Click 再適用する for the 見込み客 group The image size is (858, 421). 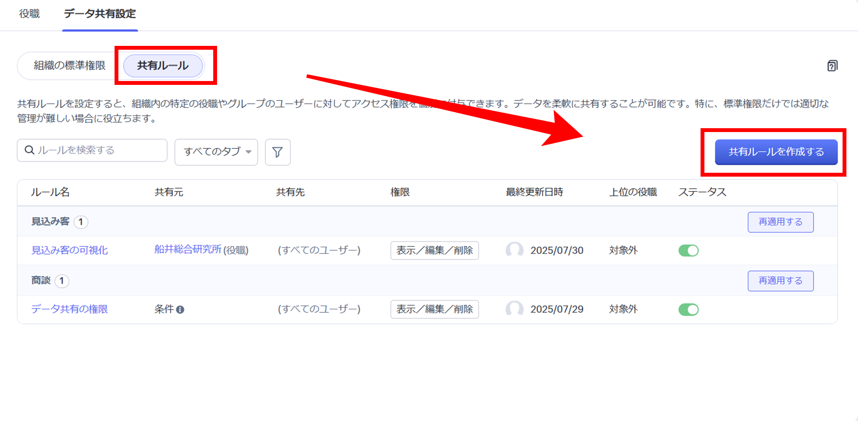(780, 222)
